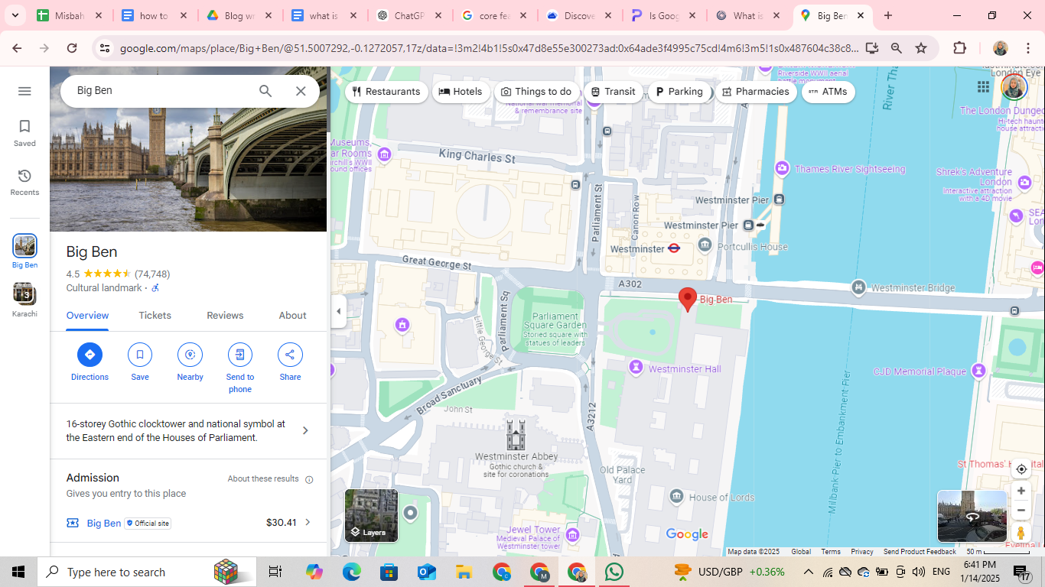
Task: Collapse the side panel arrow
Action: 338,311
